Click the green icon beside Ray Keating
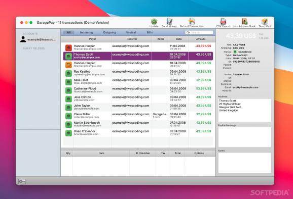293x199 pixels. [68, 73]
